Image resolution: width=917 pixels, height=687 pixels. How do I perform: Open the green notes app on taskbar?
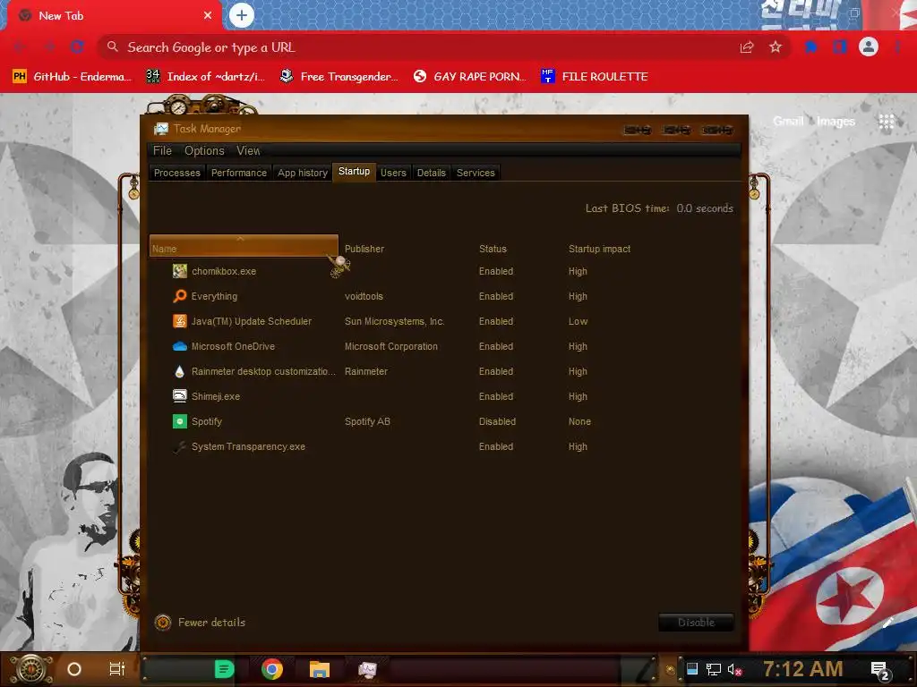(x=224, y=669)
